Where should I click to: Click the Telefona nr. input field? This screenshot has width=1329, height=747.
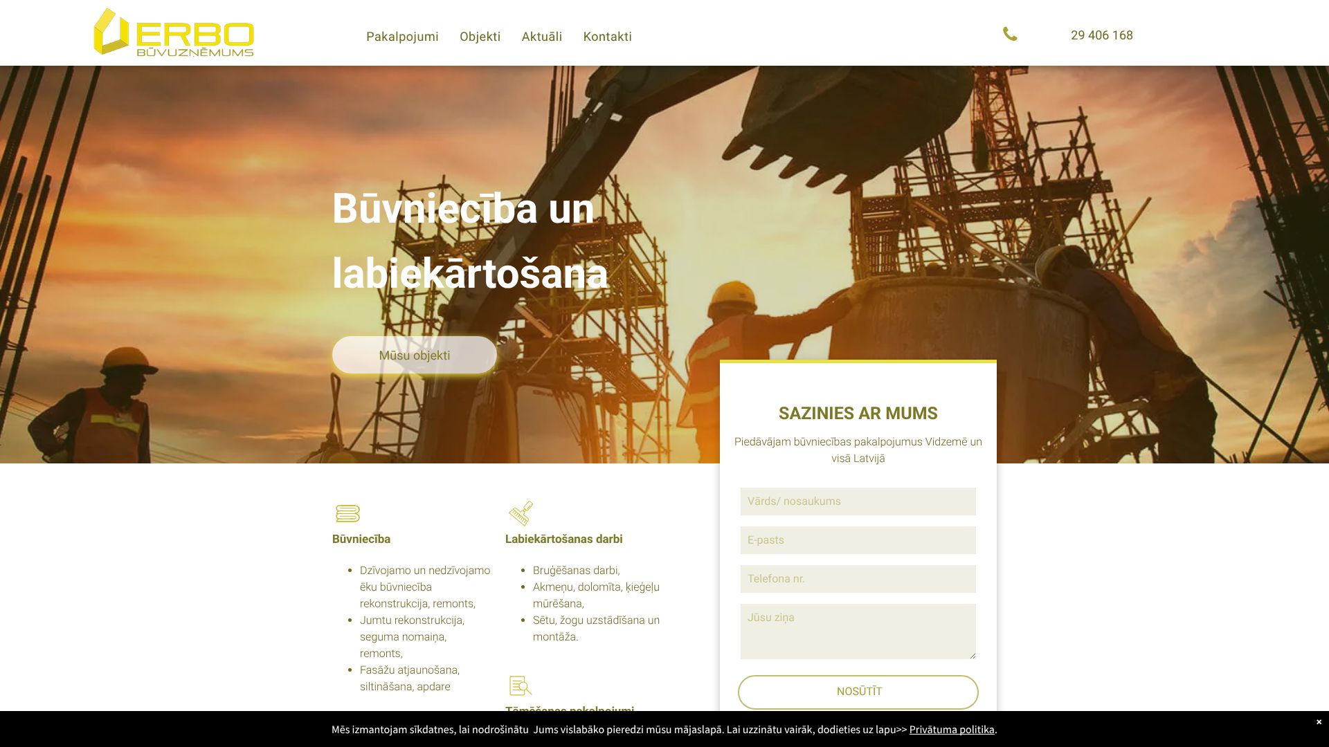858,579
